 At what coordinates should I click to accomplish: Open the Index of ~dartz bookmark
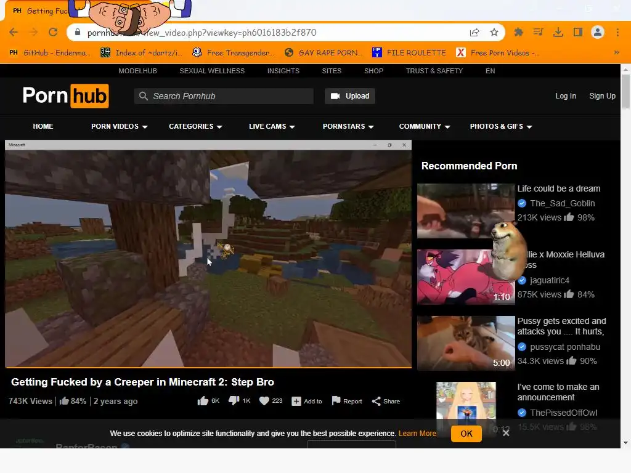pos(142,53)
